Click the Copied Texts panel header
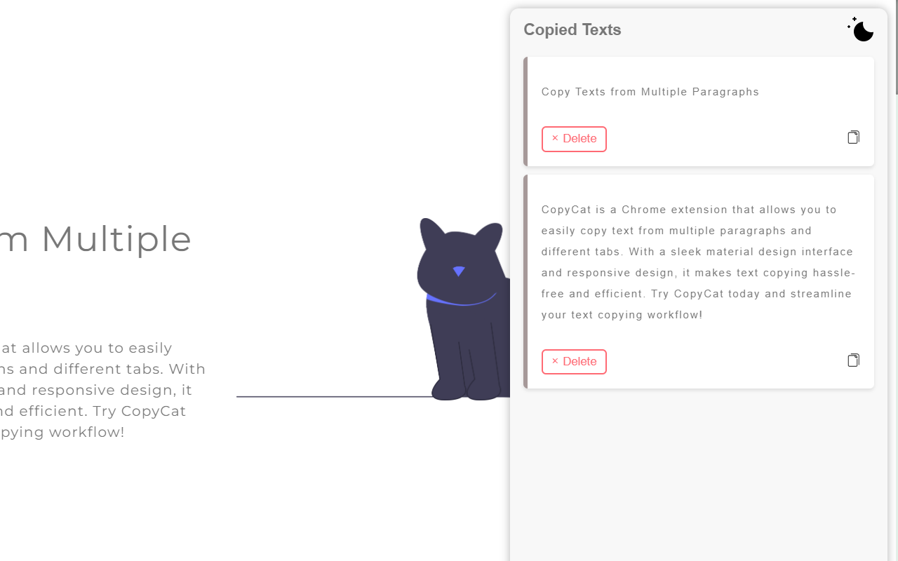The image size is (898, 561). (572, 29)
